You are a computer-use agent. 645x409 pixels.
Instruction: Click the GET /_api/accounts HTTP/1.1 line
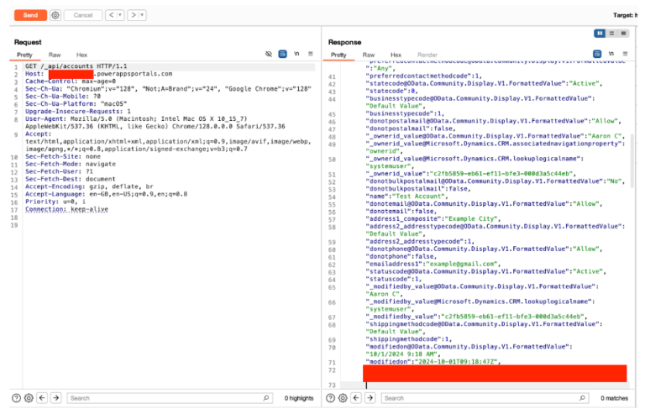click(76, 66)
